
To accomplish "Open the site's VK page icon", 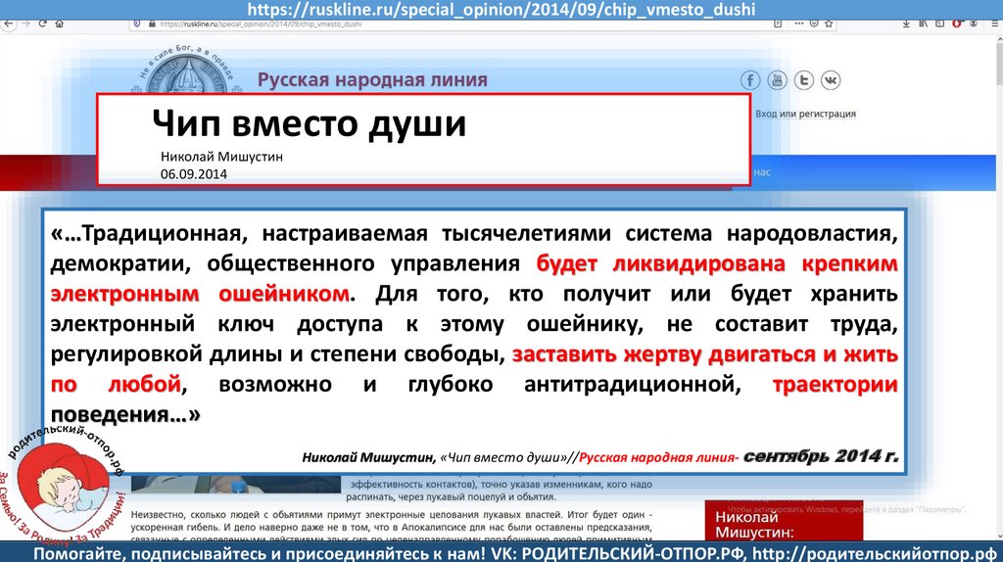I will (x=831, y=80).
